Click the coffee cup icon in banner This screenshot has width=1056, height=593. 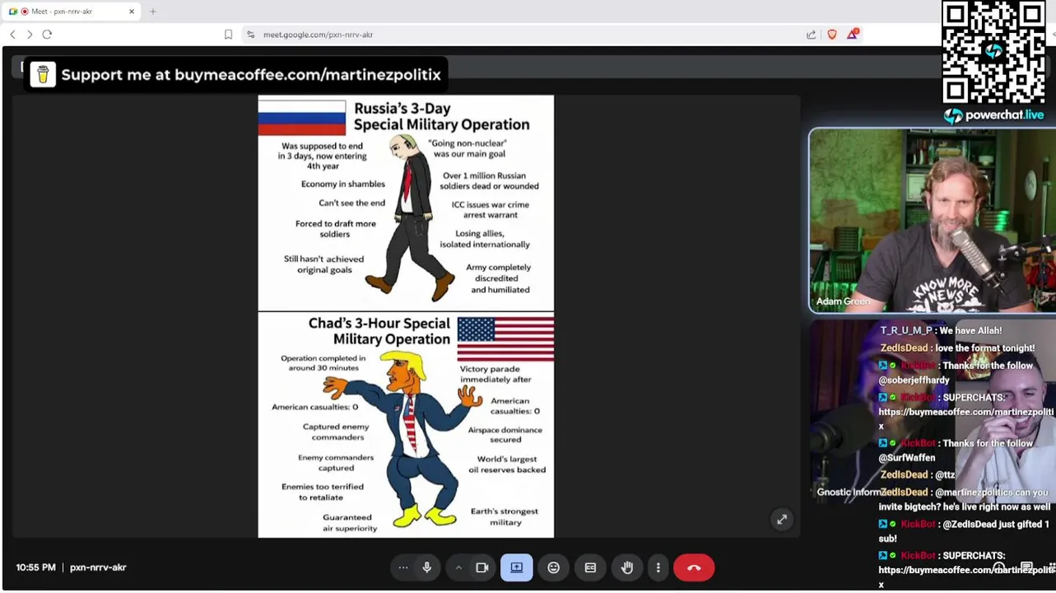[43, 74]
